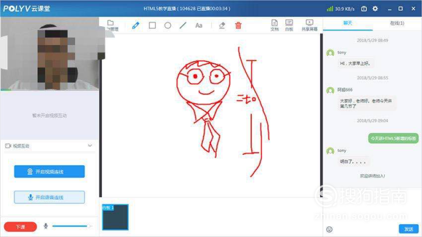Select the straight line tool
Screen dimensions: 422x237
pos(183,26)
